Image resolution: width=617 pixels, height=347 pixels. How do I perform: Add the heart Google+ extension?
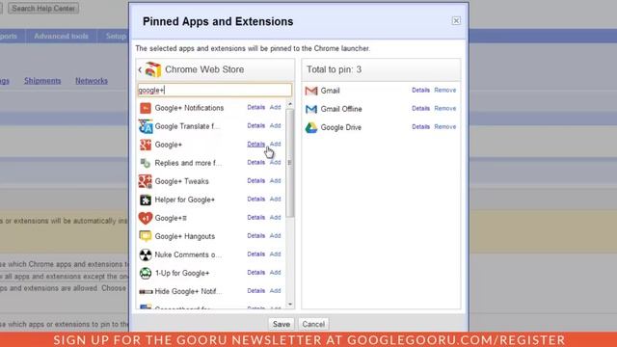click(275, 218)
